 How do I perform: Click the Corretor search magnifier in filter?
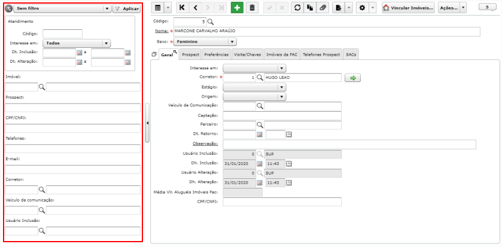coord(42,190)
